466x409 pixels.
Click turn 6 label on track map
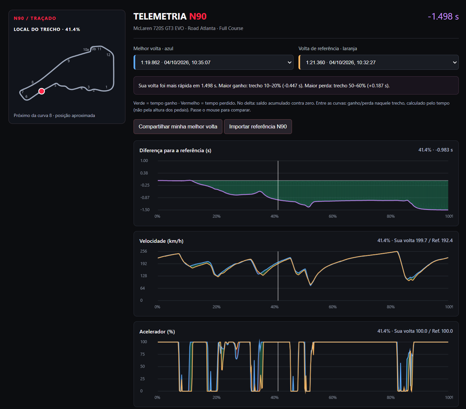26,96
